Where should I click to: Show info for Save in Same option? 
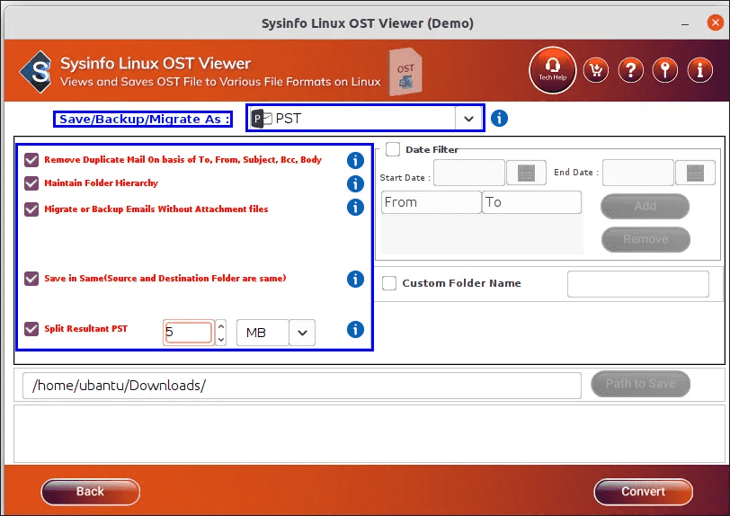pyautogui.click(x=355, y=279)
